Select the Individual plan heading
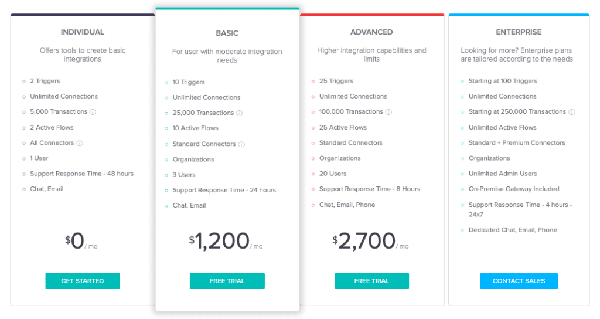The width and height of the screenshot is (600, 319). [83, 32]
